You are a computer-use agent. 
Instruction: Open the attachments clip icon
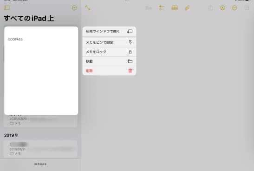187,8
